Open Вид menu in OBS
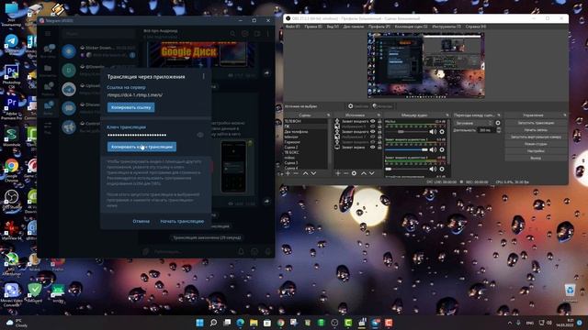This screenshot has height=330, width=588. [333, 27]
